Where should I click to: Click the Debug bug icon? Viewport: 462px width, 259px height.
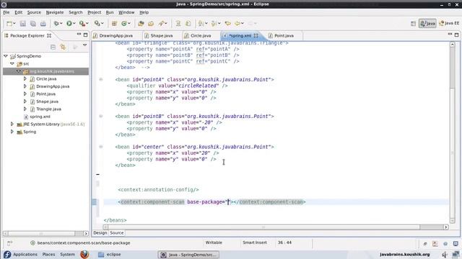pos(56,24)
